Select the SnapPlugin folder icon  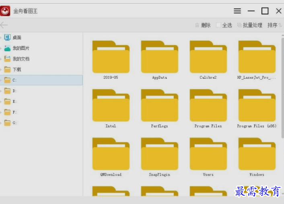160,154
